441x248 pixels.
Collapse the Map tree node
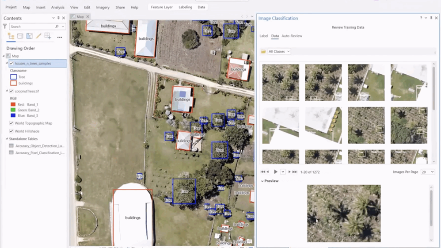[x=4, y=56]
